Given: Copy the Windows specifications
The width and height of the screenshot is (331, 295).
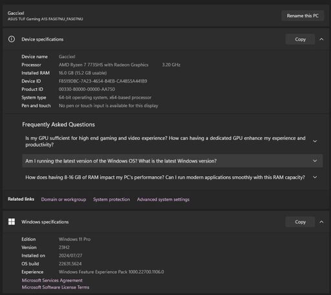Looking at the screenshot, I should tap(300, 222).
